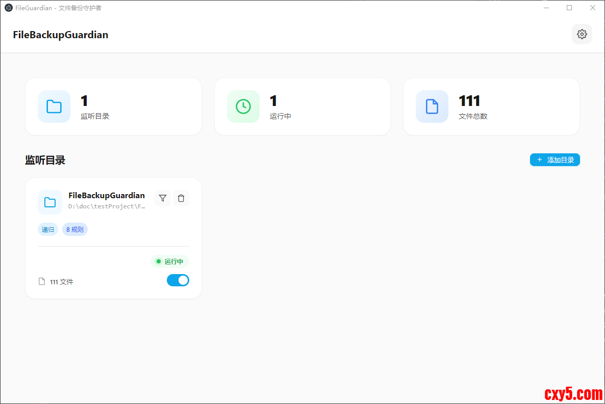Click the FileGuardian app icon in title bar
Screen dimensions: 605x404
point(9,8)
